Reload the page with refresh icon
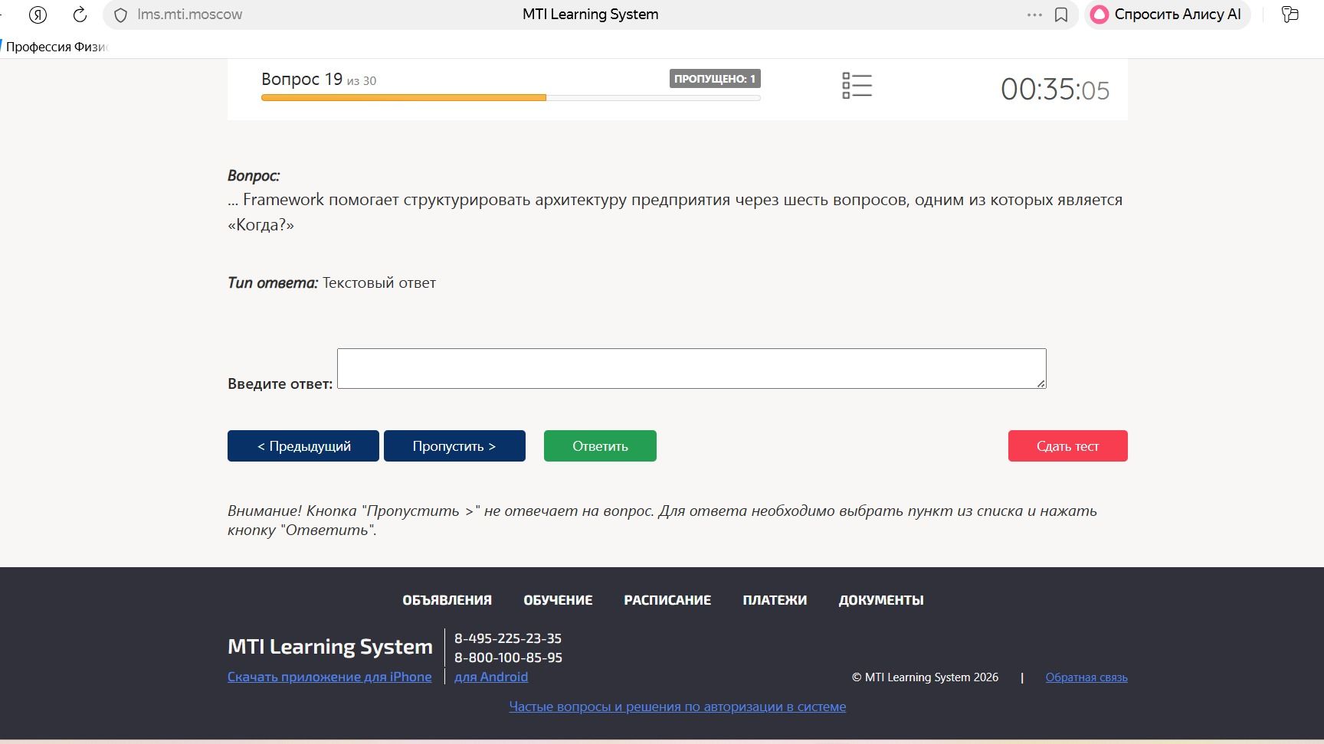The image size is (1324, 744). (x=80, y=15)
